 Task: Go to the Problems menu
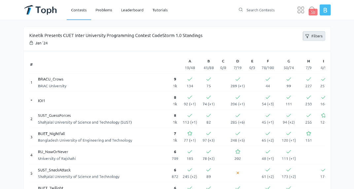click(x=104, y=10)
